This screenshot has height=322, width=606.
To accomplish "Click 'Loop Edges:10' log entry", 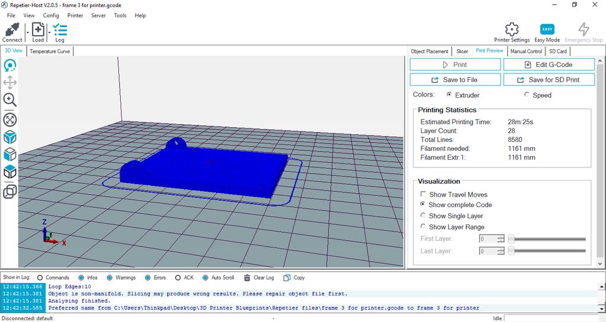I will [x=70, y=286].
